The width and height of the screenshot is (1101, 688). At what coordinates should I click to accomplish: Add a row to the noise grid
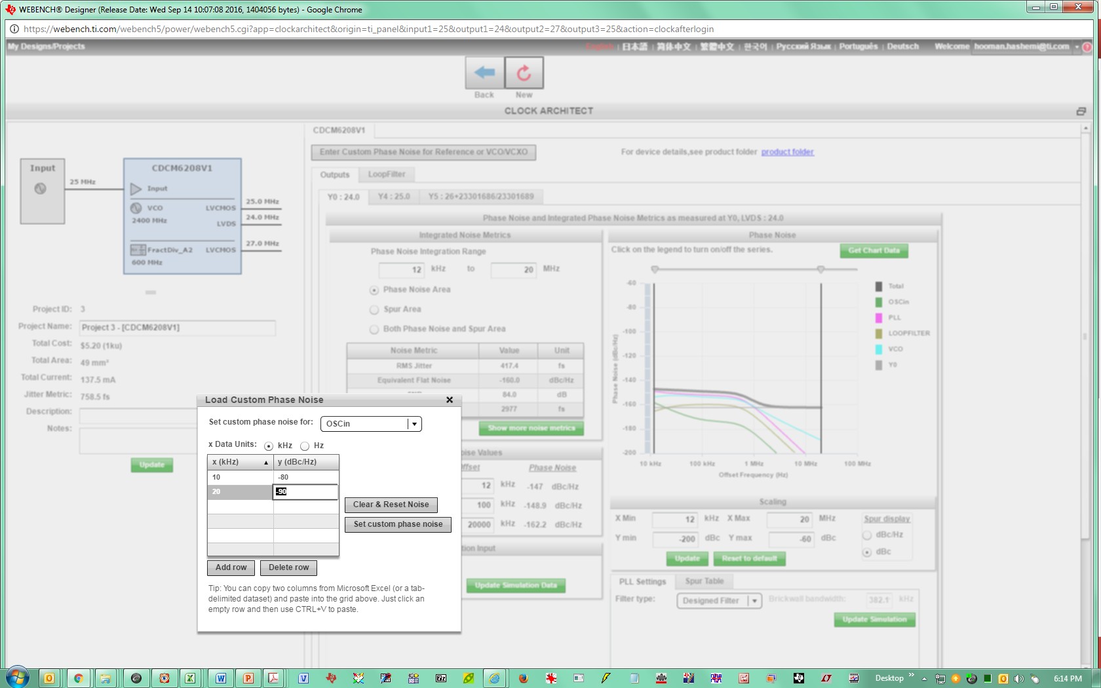pyautogui.click(x=231, y=567)
